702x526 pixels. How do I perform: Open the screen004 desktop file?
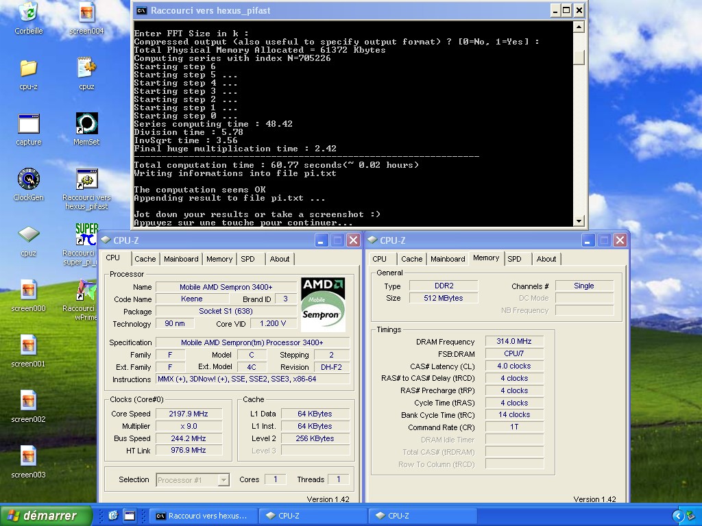[x=86, y=12]
